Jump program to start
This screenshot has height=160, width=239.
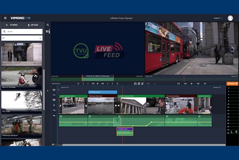tap(178, 84)
